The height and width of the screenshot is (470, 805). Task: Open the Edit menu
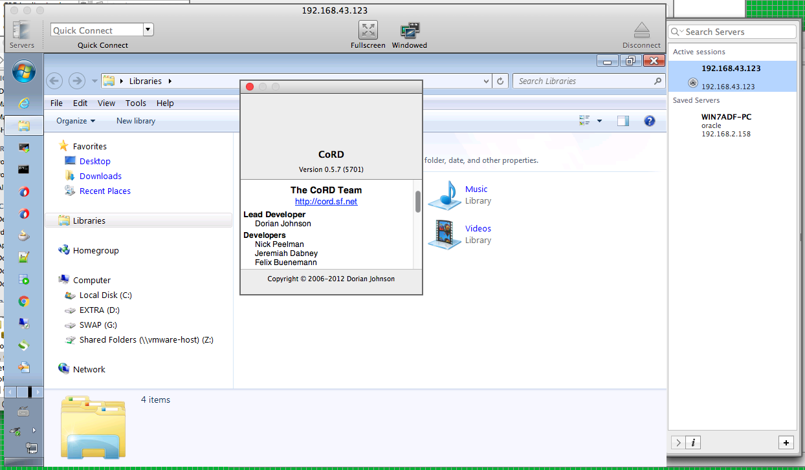pyautogui.click(x=80, y=103)
